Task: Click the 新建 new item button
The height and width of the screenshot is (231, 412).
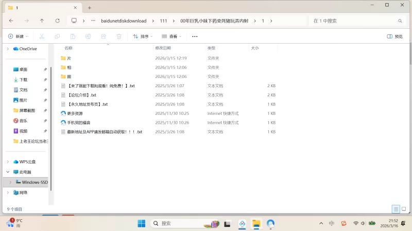Action: coord(18,36)
